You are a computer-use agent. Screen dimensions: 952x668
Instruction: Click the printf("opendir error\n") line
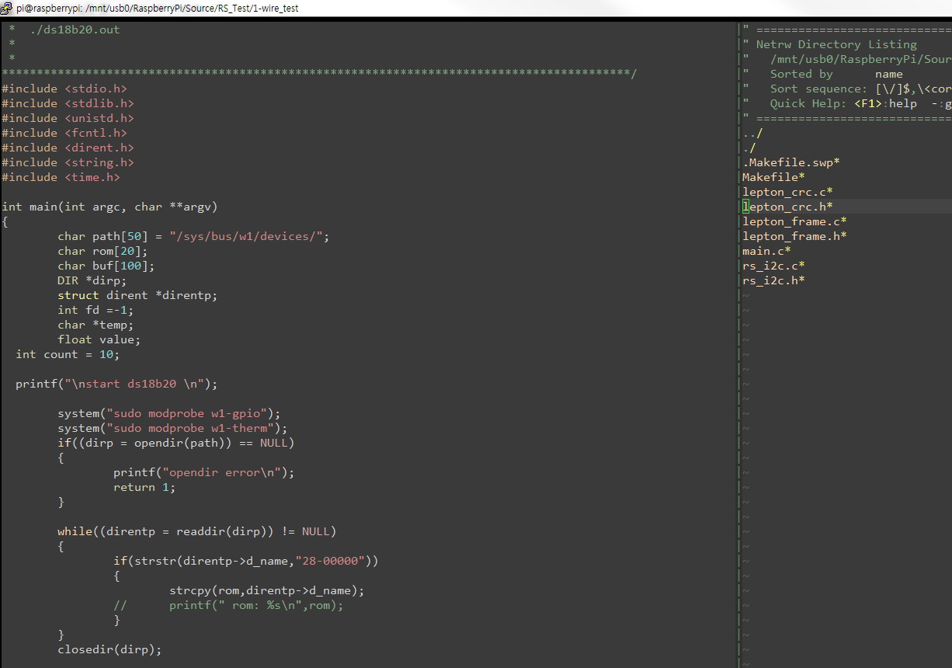coord(204,472)
